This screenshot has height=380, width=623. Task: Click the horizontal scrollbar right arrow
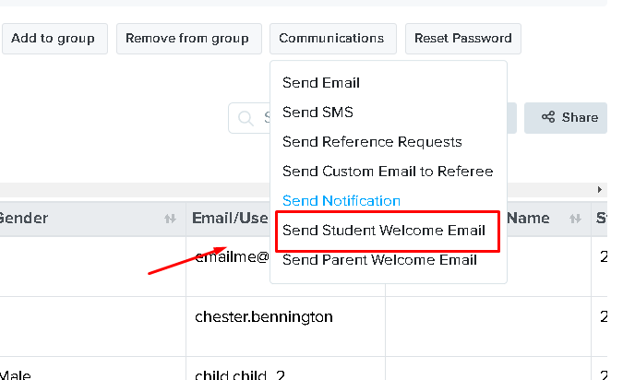[x=600, y=190]
